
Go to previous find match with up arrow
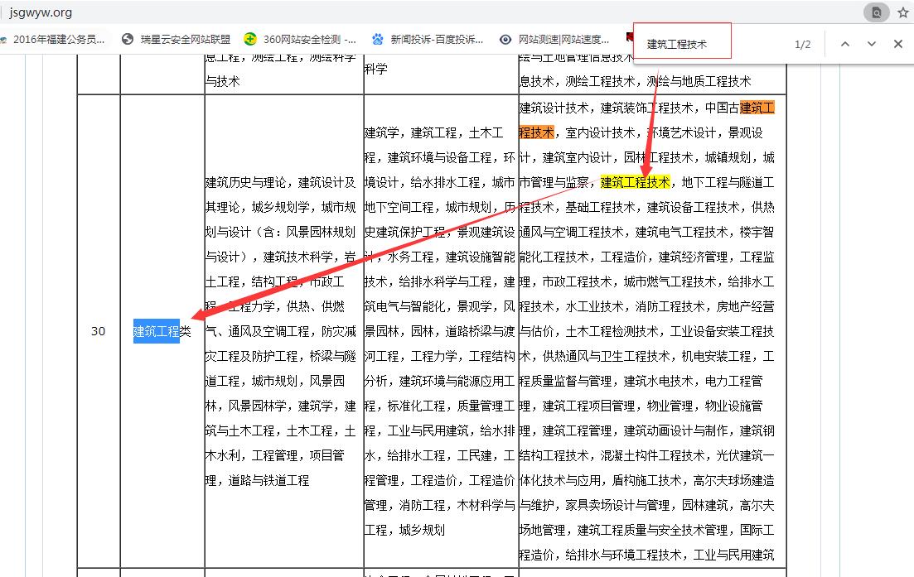point(844,44)
